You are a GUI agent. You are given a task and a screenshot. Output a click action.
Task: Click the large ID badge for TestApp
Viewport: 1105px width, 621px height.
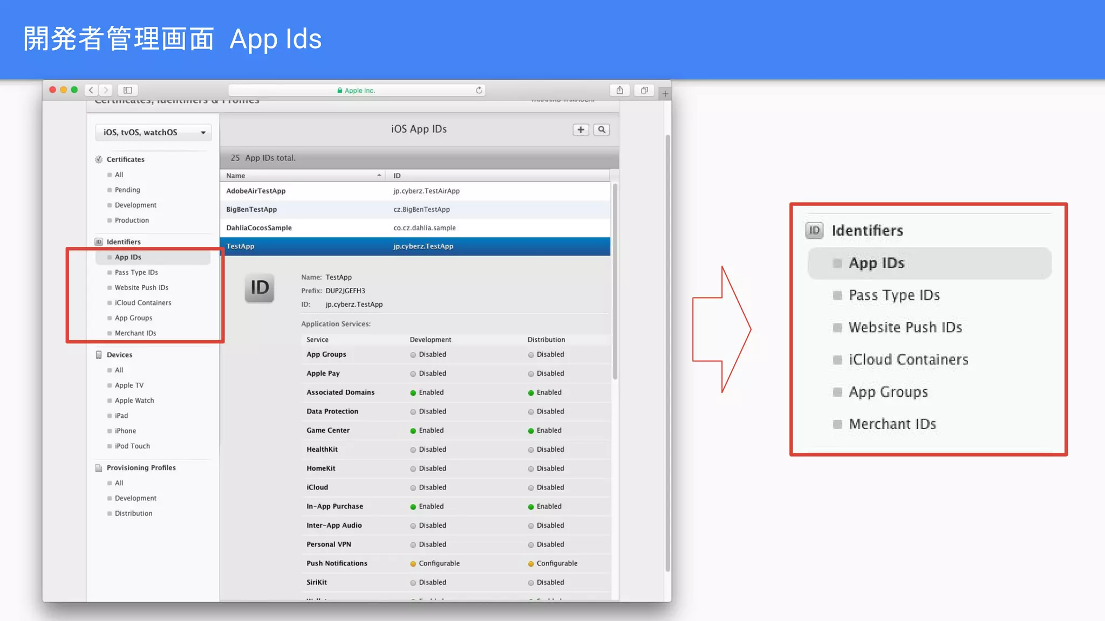[260, 288]
